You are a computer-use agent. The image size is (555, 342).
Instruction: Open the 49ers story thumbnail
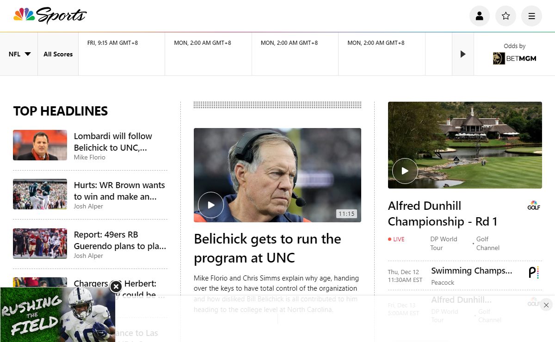pos(40,244)
